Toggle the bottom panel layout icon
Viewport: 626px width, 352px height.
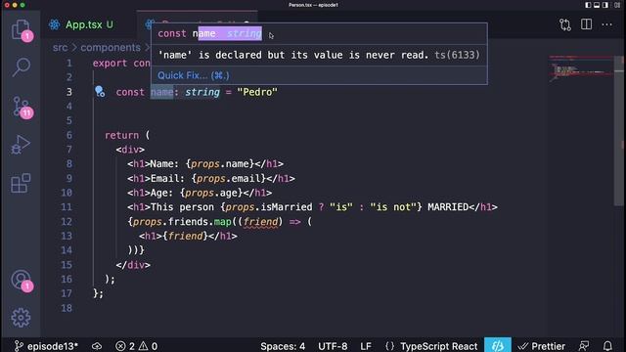pos(597,5)
